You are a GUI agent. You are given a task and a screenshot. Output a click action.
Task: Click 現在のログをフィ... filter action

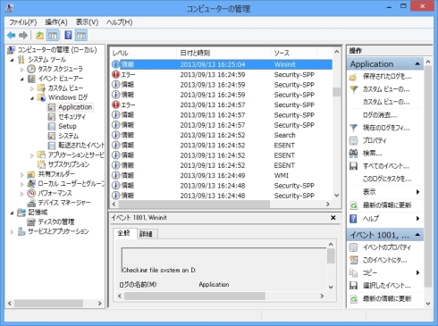(x=386, y=128)
